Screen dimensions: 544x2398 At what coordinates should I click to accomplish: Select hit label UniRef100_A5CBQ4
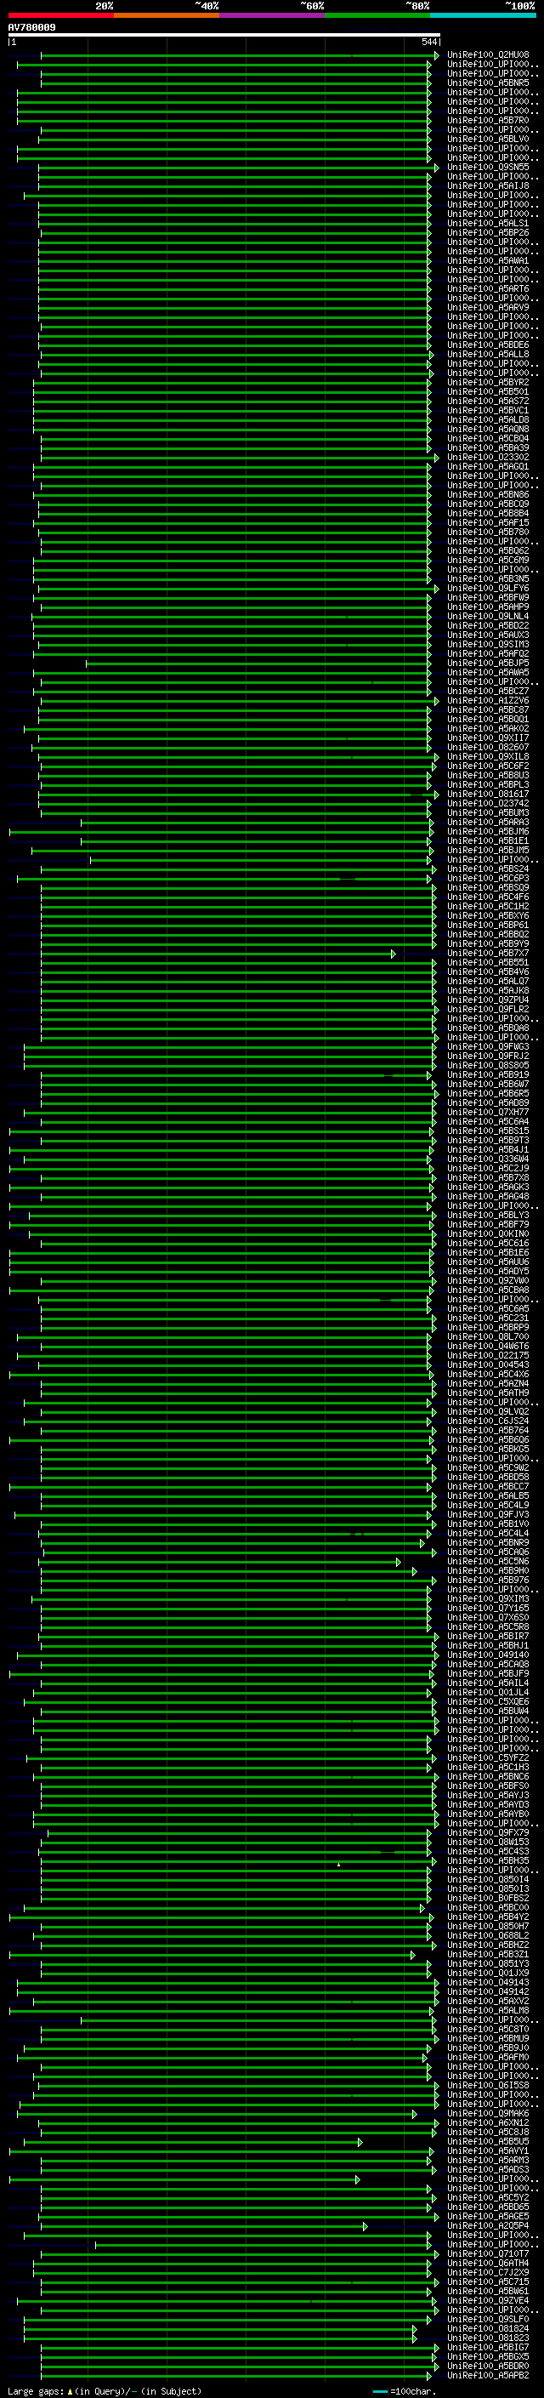pyautogui.click(x=488, y=438)
